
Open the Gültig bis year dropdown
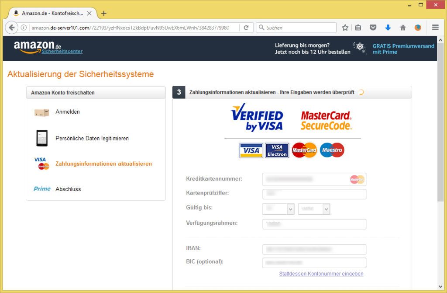click(314, 209)
